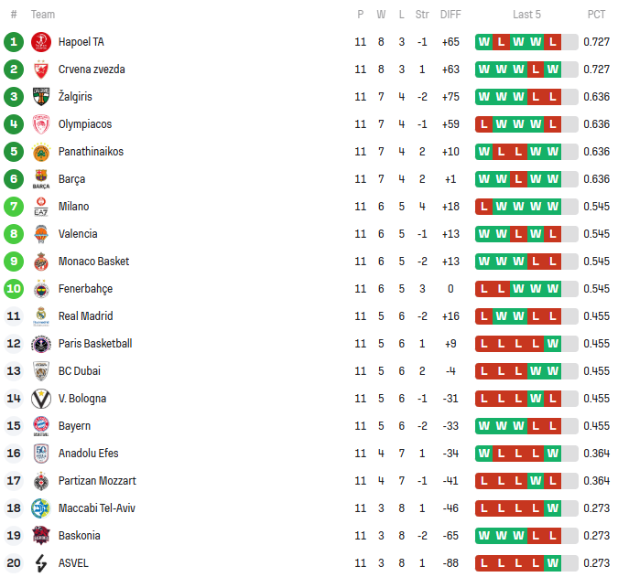Click the Last 5 column header

(526, 15)
